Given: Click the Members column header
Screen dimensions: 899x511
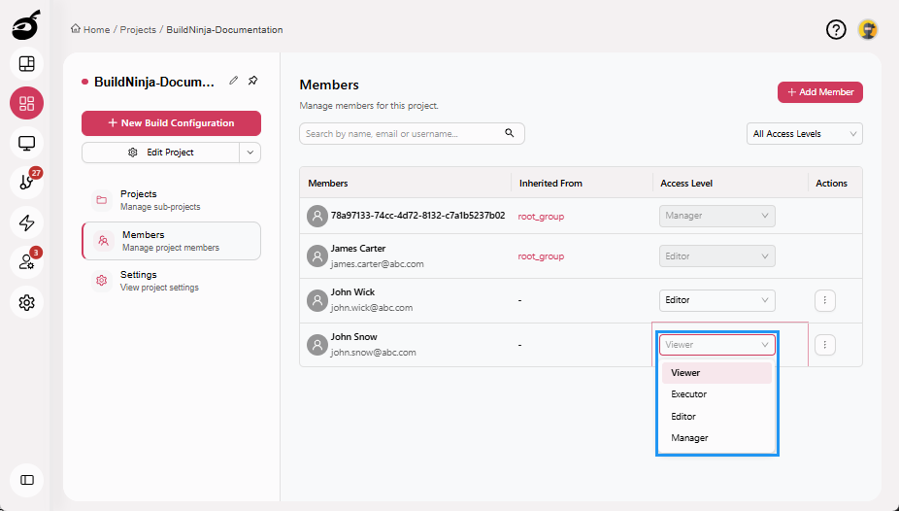Looking at the screenshot, I should coord(328,184).
